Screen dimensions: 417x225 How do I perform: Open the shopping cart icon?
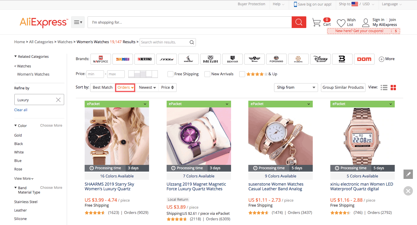(x=317, y=22)
